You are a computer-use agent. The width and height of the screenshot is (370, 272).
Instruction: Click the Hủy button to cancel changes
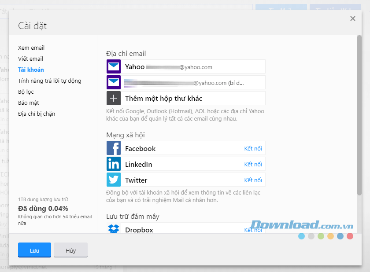coord(70,250)
